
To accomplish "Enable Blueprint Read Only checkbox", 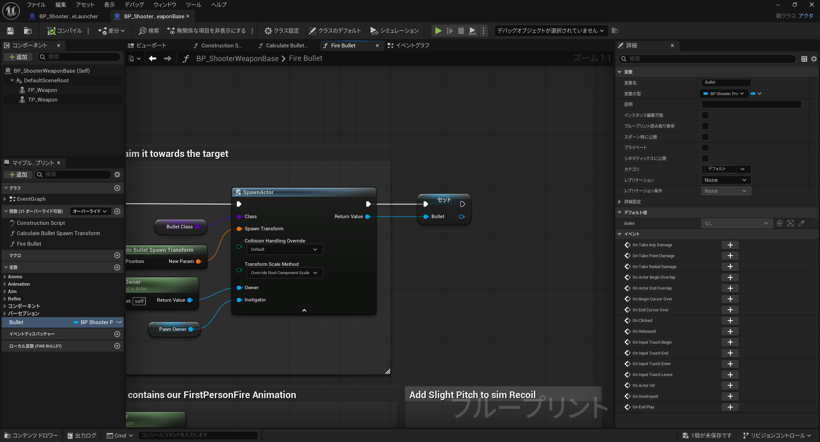I will tap(705, 126).
